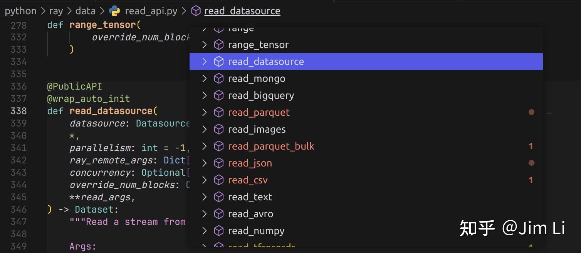Image resolution: width=581 pixels, height=253 pixels.
Task: Click the cube icon next to read_text
Action: pyautogui.click(x=219, y=197)
